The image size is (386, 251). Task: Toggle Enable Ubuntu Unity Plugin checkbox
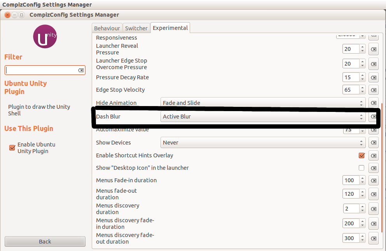(x=12, y=148)
